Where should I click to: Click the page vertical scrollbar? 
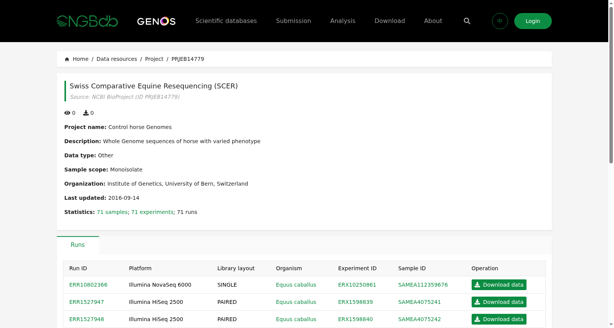point(611,85)
